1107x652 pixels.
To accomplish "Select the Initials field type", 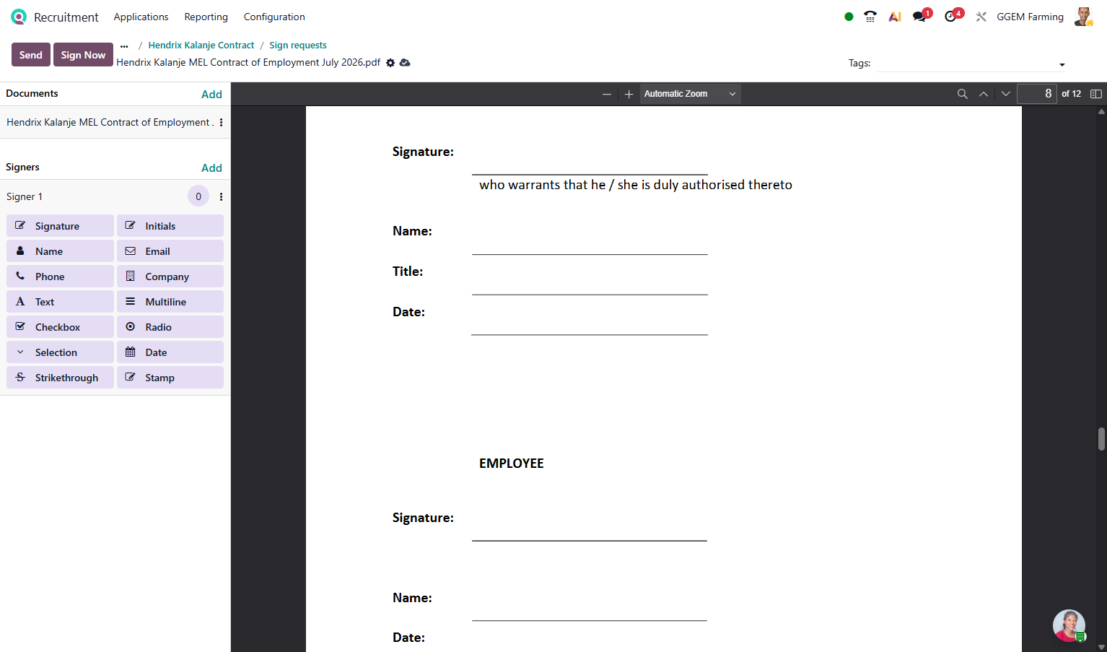I will click(x=170, y=226).
